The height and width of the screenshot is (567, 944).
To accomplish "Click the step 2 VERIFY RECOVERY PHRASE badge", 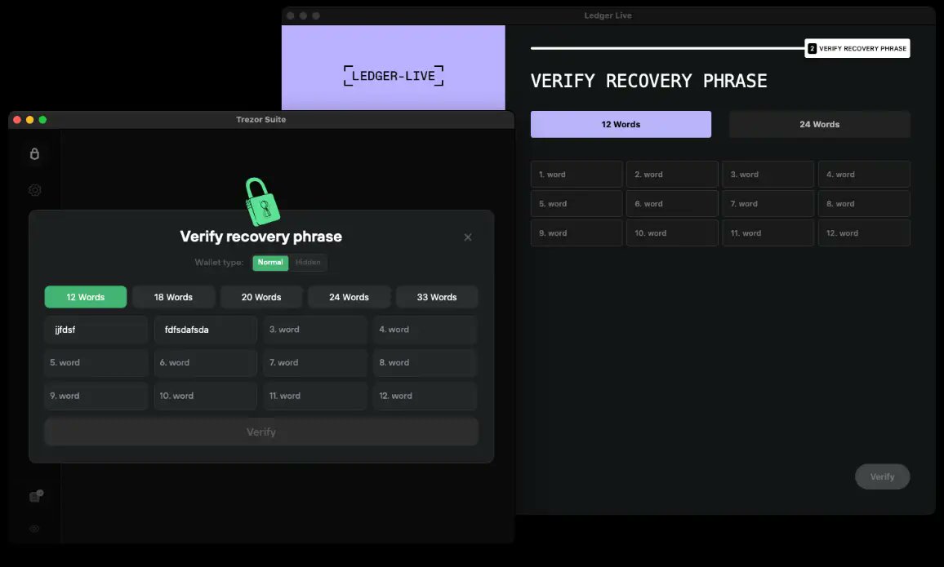I will click(857, 48).
